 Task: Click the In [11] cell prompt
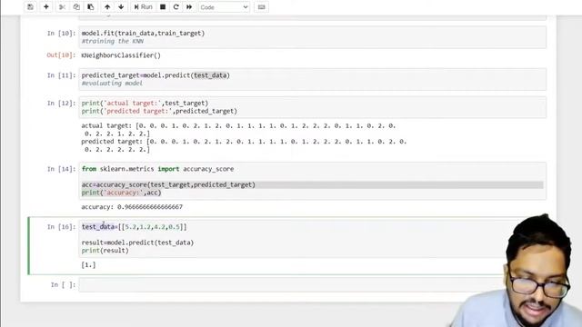(61, 75)
